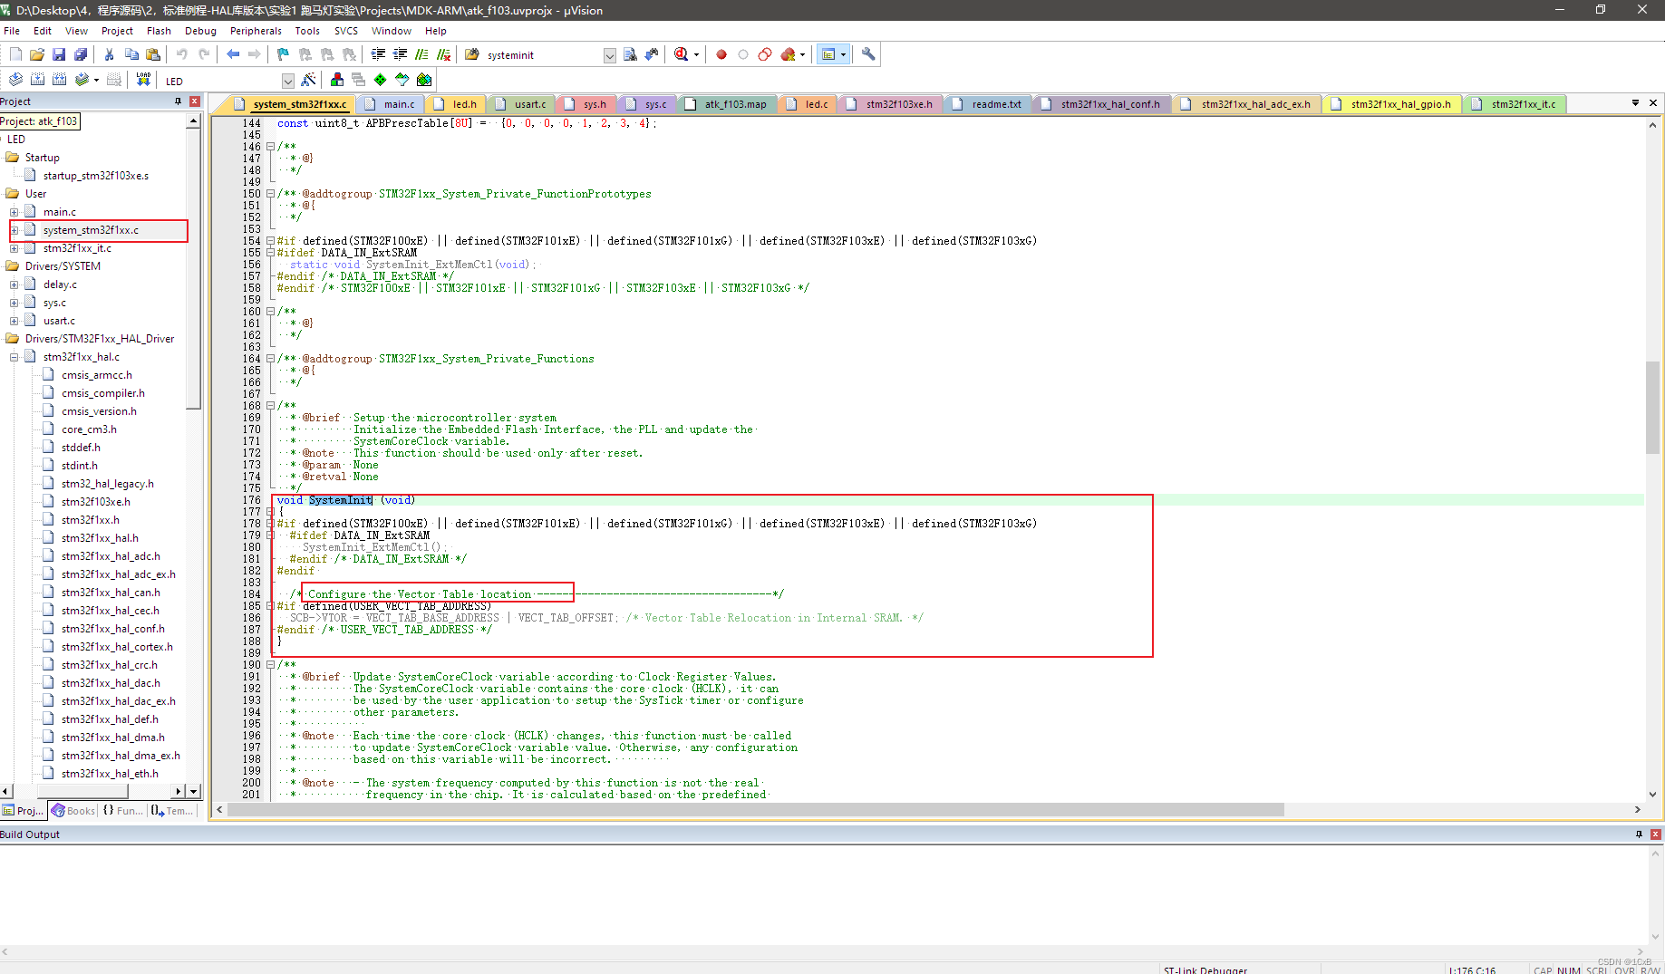The height and width of the screenshot is (974, 1665).
Task: Switch to the main.c editor tab
Action: pos(392,104)
